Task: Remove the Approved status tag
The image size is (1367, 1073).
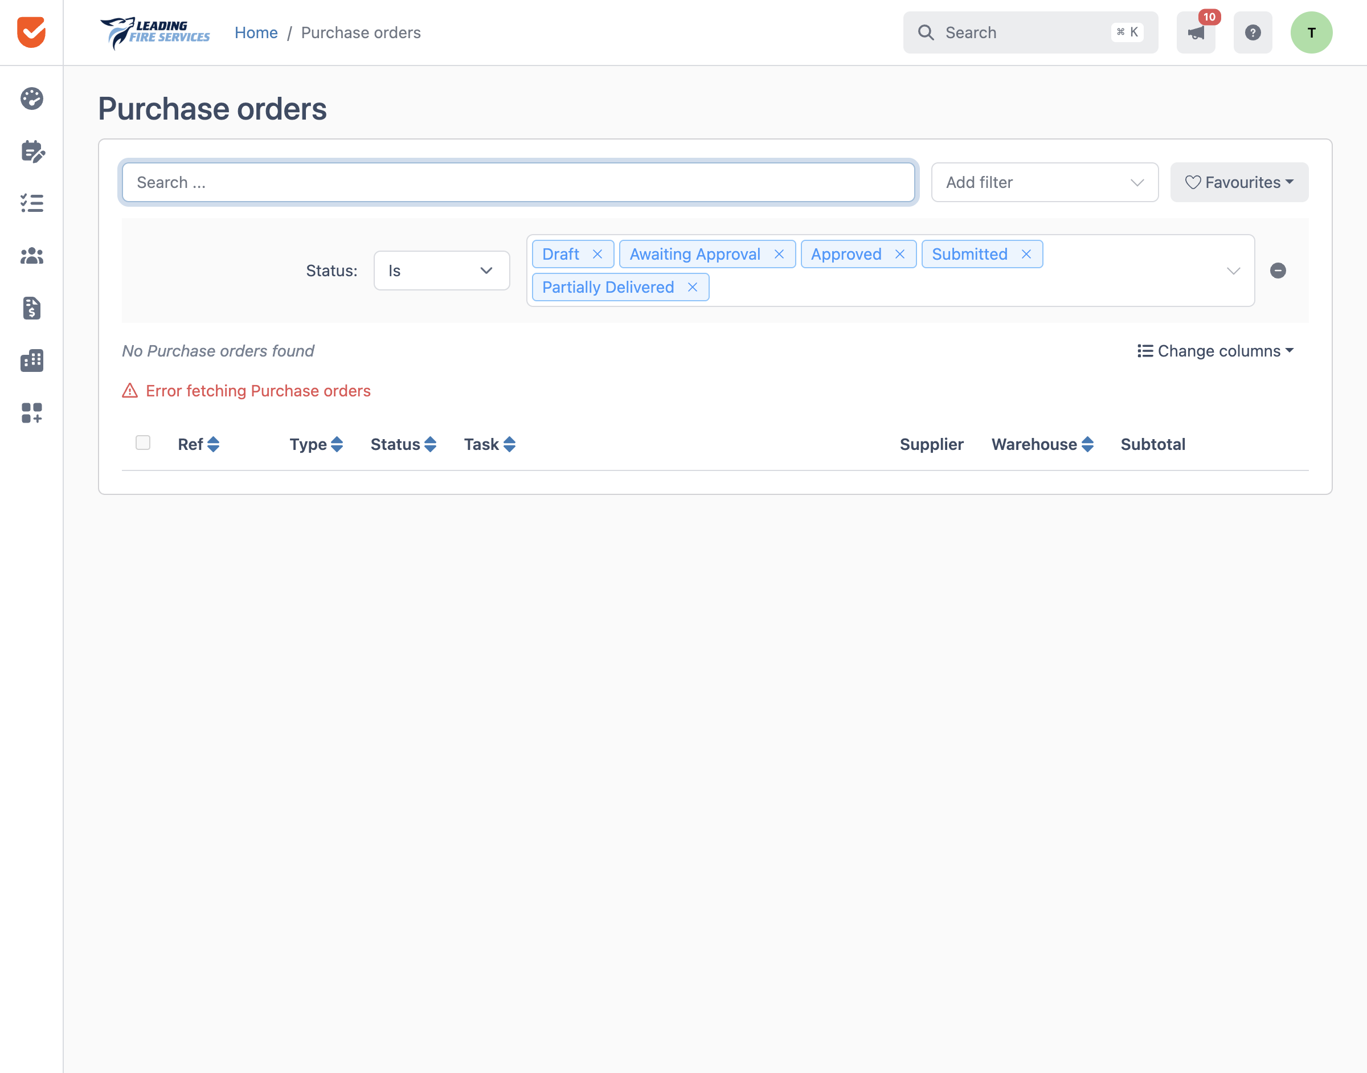Action: 899,254
